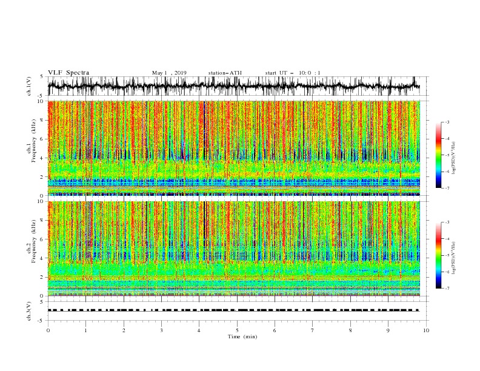Image resolution: width=480 pixels, height=371 pixels.
Task: Click time axis tick label "7"
Action: 313,330
